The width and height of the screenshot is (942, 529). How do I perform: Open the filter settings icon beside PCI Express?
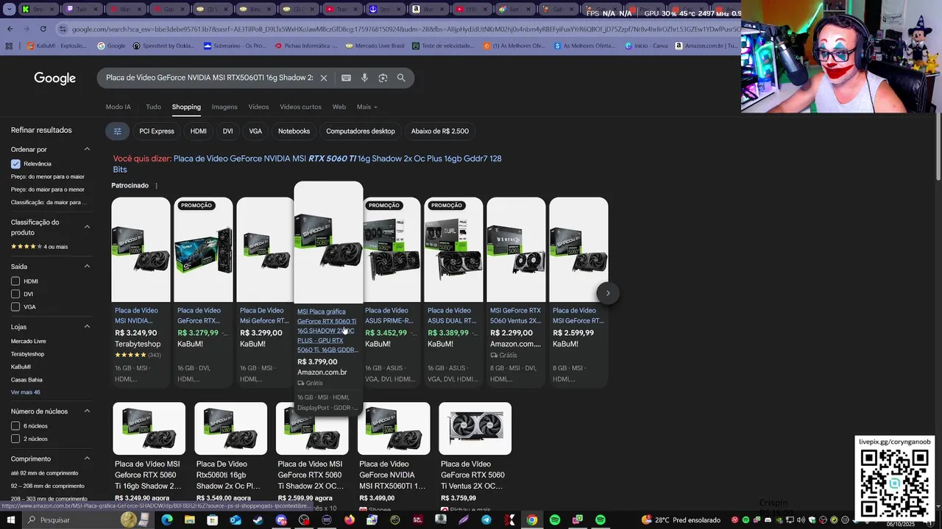click(117, 131)
